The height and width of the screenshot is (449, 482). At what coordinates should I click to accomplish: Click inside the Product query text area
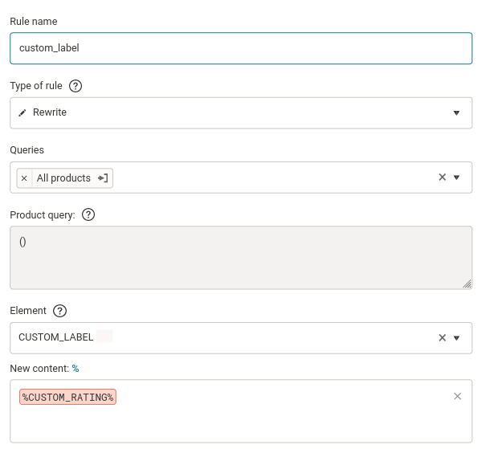tap(241, 258)
